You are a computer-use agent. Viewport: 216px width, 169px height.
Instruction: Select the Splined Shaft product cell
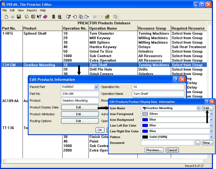[x=35, y=34]
